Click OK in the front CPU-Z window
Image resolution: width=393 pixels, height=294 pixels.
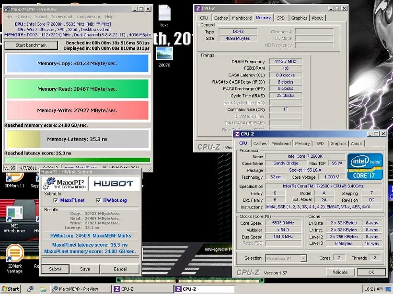coord(371,272)
